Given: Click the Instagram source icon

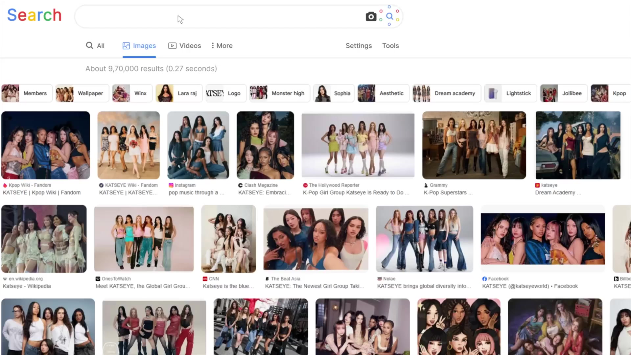Looking at the screenshot, I should pos(171,185).
